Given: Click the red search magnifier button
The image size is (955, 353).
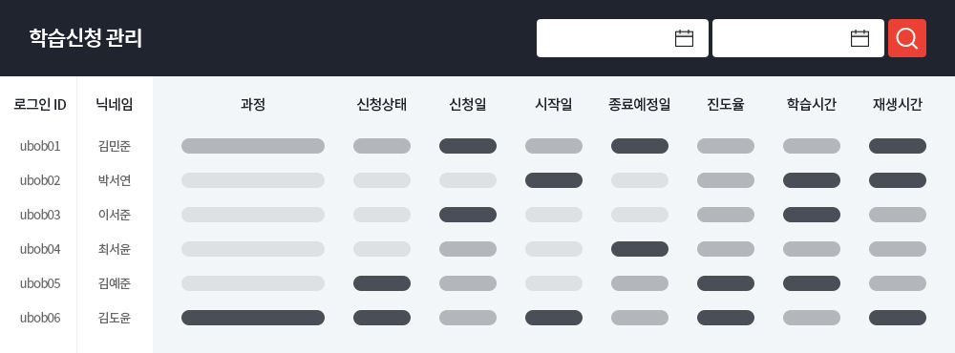Looking at the screenshot, I should [907, 38].
